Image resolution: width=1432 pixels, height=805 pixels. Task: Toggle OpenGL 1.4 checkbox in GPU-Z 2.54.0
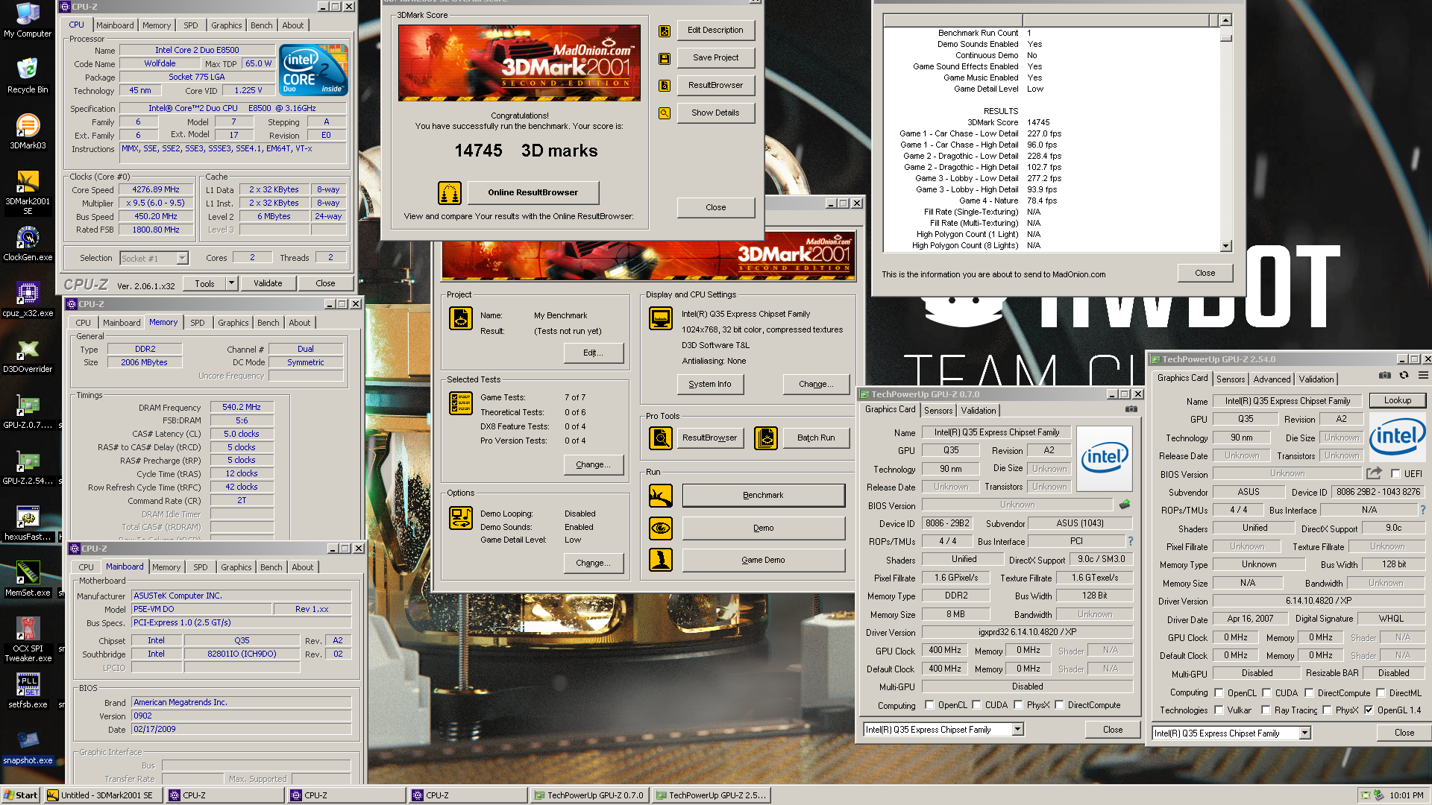1369,710
